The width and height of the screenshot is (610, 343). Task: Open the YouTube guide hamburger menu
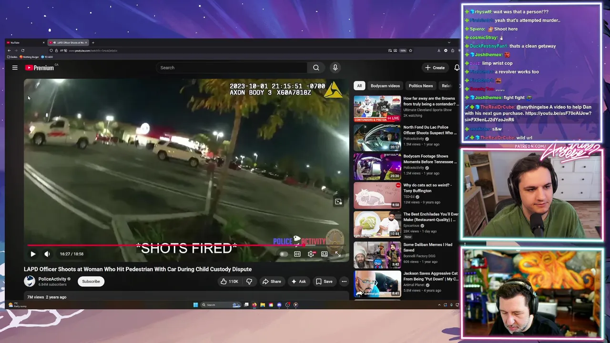(15, 68)
